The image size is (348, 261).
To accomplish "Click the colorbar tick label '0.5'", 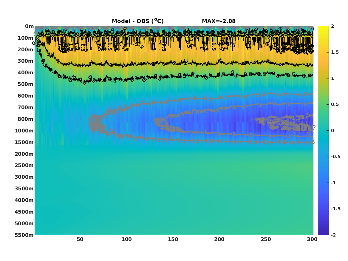I will (x=335, y=104).
